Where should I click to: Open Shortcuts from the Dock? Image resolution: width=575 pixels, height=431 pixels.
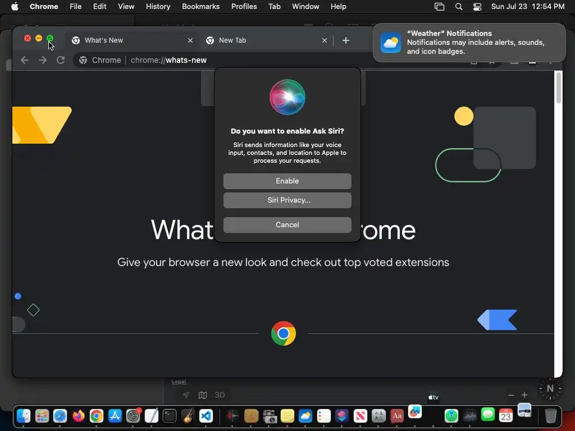point(342,416)
